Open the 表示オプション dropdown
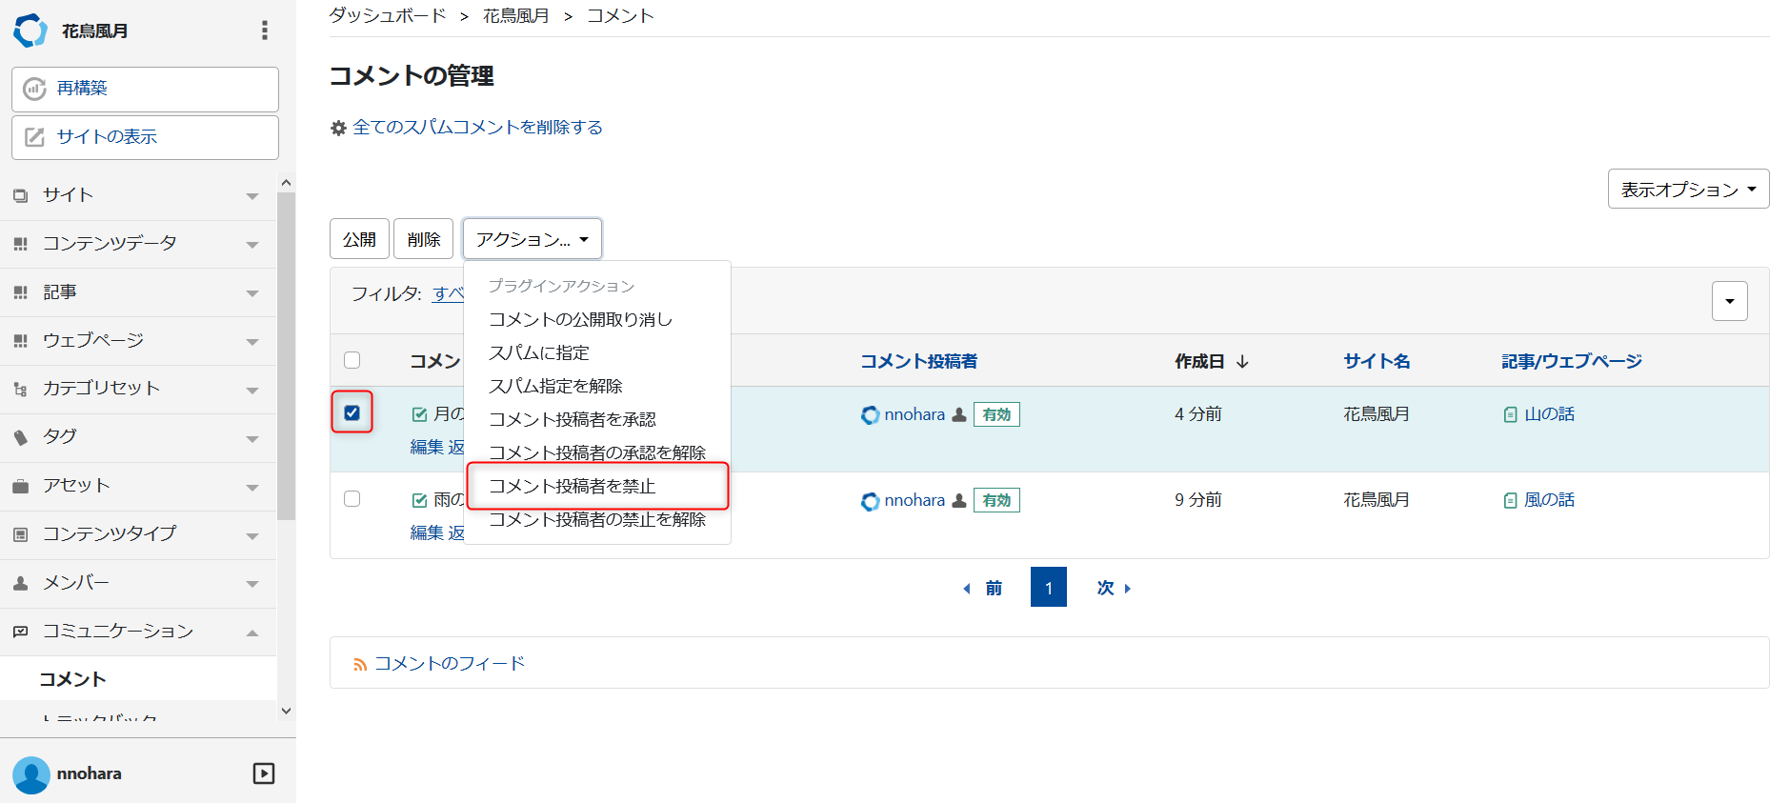 coord(1688,189)
